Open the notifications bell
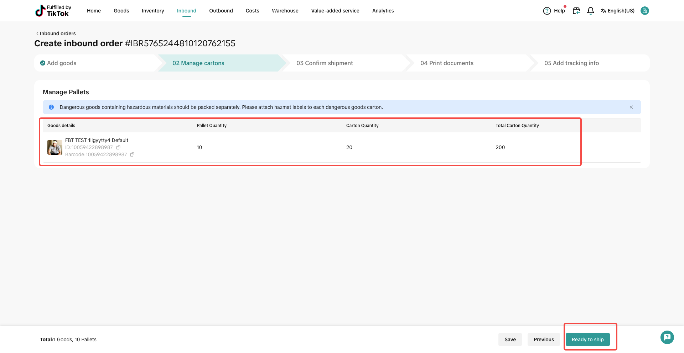This screenshot has height=353, width=684. pyautogui.click(x=590, y=11)
